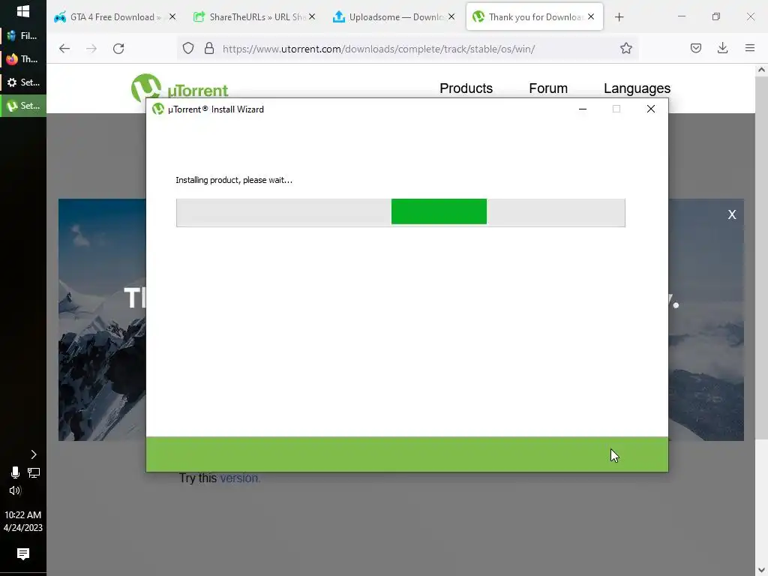Open a new browser tab
Viewport: 768px width, 576px height.
click(x=619, y=17)
